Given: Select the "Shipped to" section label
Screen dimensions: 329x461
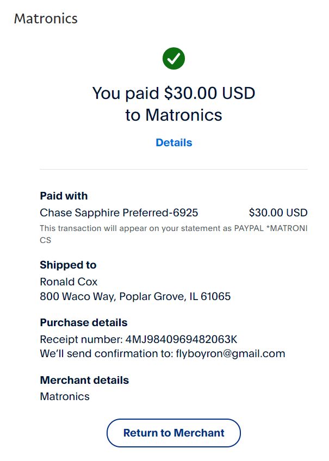Looking at the screenshot, I should [68, 265].
